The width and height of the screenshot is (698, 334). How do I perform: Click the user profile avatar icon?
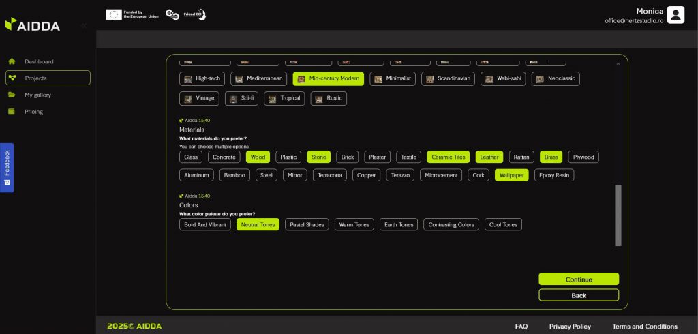point(676,15)
